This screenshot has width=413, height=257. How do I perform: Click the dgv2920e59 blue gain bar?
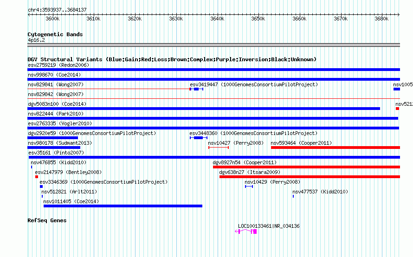53,138
